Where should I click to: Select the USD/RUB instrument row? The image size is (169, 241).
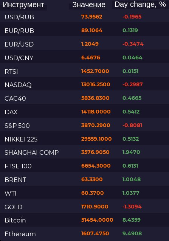[x=85, y=17]
